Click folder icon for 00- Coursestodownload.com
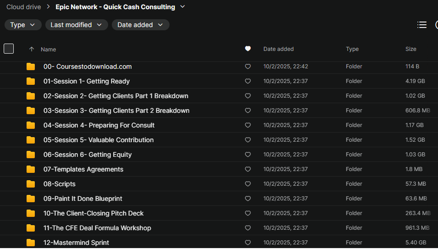 click(x=31, y=66)
